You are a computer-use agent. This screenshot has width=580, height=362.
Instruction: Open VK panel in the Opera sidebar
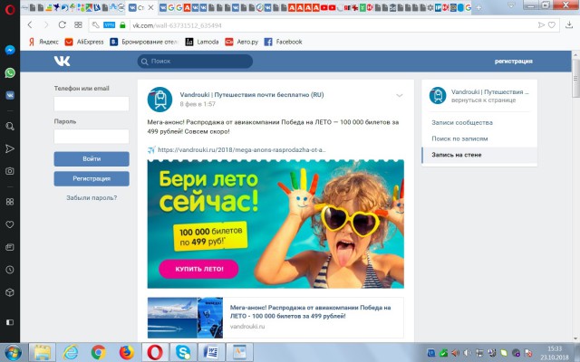10,95
